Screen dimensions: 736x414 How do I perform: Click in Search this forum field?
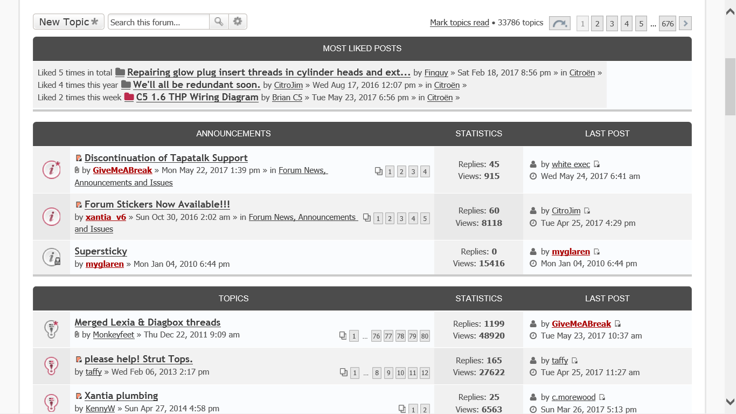[158, 22]
